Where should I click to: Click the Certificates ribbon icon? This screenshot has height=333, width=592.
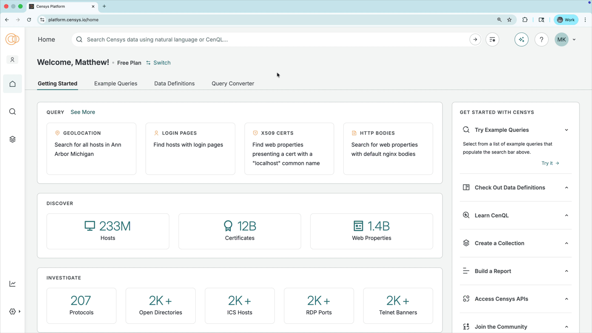click(x=228, y=226)
